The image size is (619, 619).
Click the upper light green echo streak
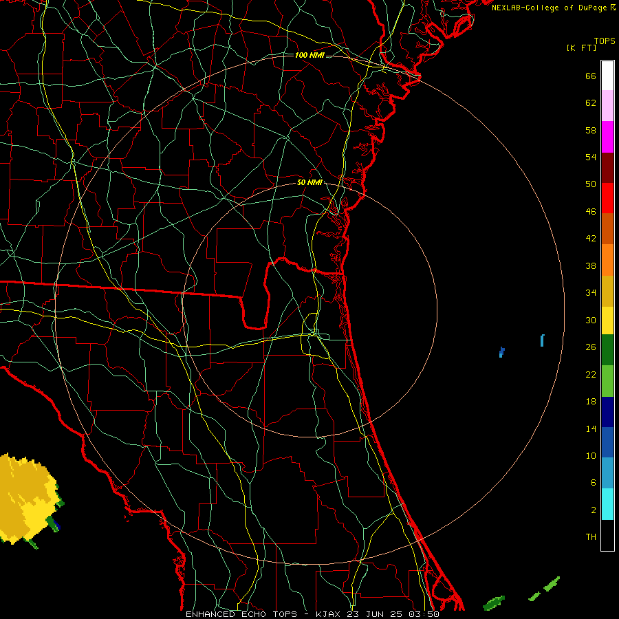[552, 584]
